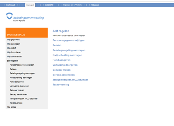Select sidebar item Persoonsgegevens wijzigen
174x126 pixels.
[22, 65]
